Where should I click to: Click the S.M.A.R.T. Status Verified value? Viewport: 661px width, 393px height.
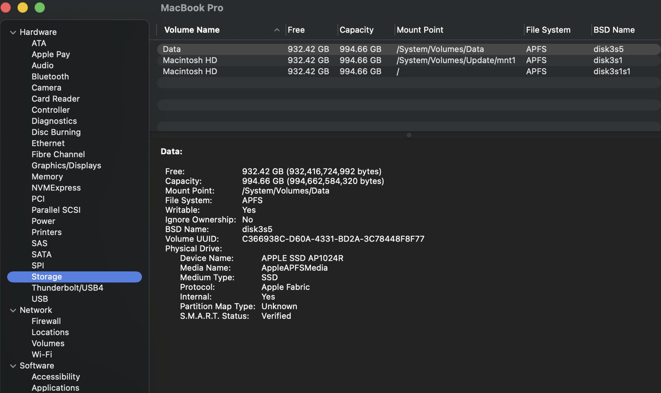(276, 316)
